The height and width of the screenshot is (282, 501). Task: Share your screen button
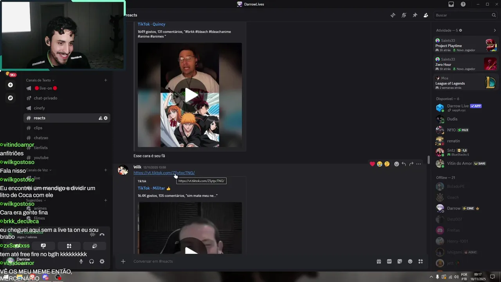(x=43, y=246)
